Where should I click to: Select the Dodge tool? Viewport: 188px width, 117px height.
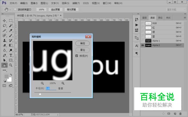point(11,50)
